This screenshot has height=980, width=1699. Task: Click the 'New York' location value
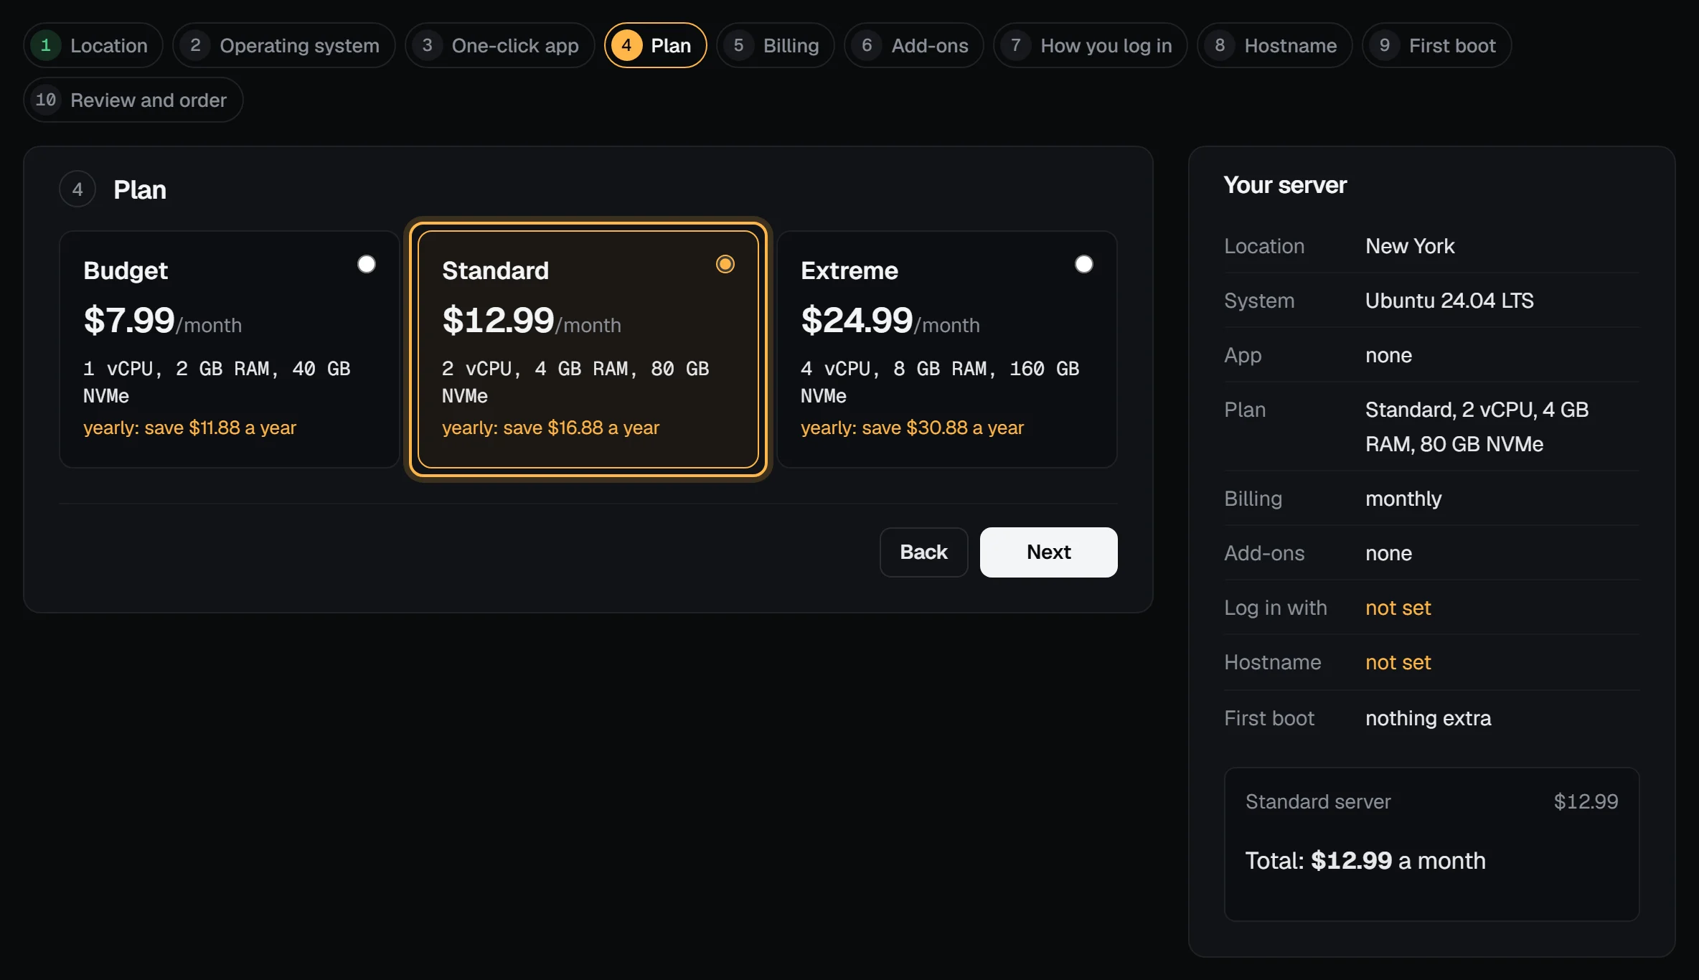[x=1410, y=246]
